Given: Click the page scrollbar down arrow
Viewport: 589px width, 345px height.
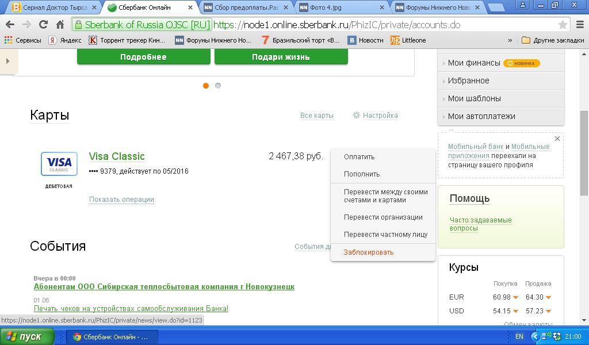Looking at the screenshot, I should coord(584,320).
